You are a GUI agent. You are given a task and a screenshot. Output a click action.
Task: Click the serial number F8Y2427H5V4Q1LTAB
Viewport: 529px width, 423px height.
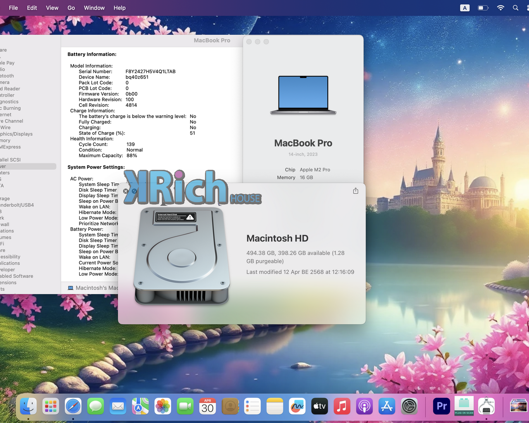point(150,71)
